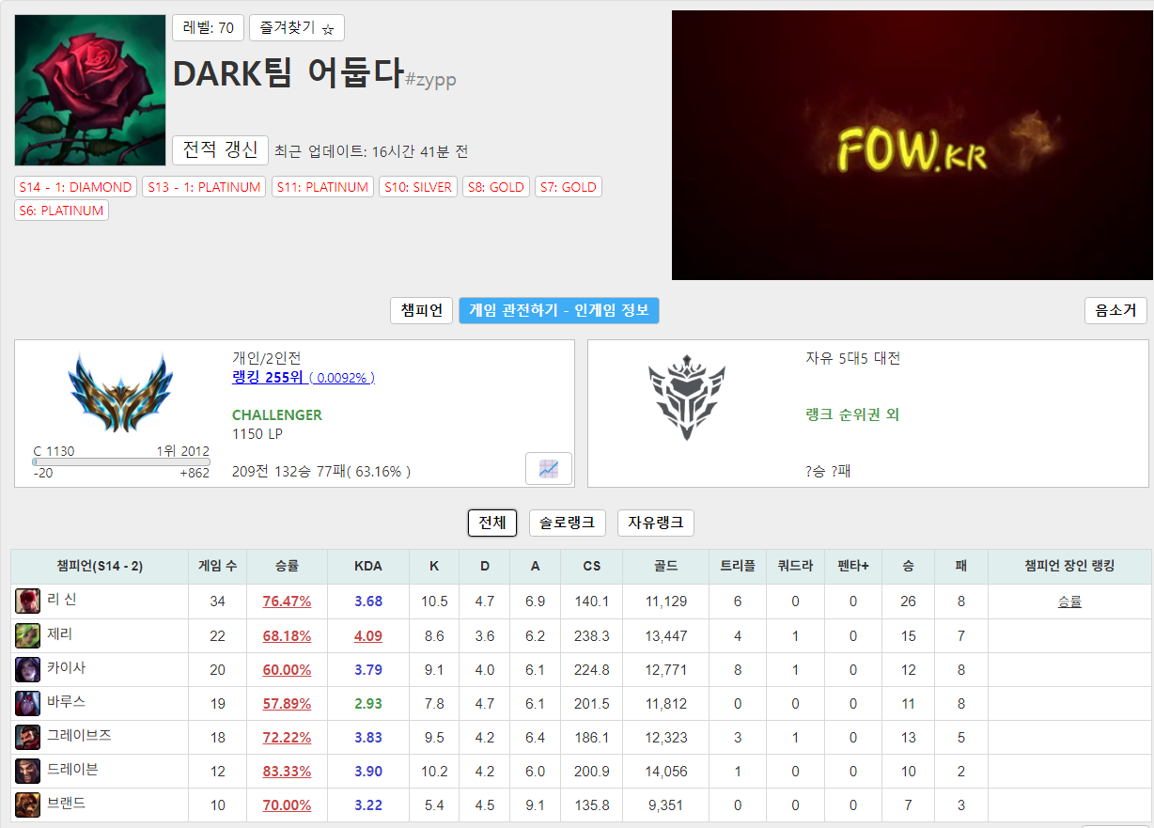Sort table by 쿼드라 column header
Image resolution: width=1154 pixels, height=828 pixels.
(x=795, y=567)
